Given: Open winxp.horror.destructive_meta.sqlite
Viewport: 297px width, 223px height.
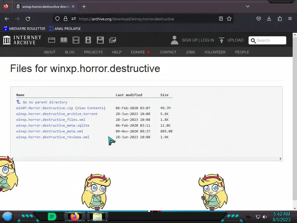Looking at the screenshot, I should tap(53, 125).
